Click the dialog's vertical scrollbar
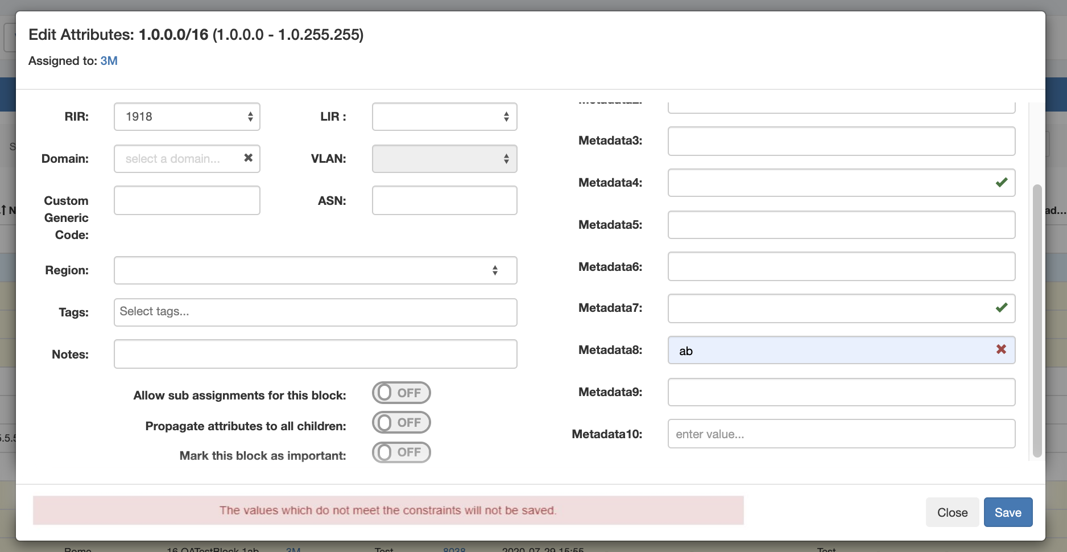Viewport: 1067px width, 552px height. coord(1037,319)
